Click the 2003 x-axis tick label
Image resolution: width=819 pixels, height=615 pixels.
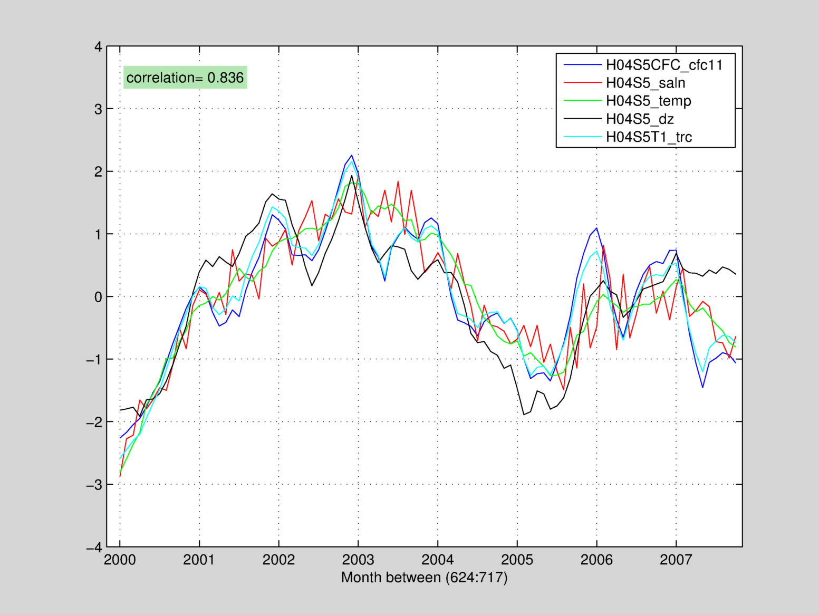pos(358,560)
